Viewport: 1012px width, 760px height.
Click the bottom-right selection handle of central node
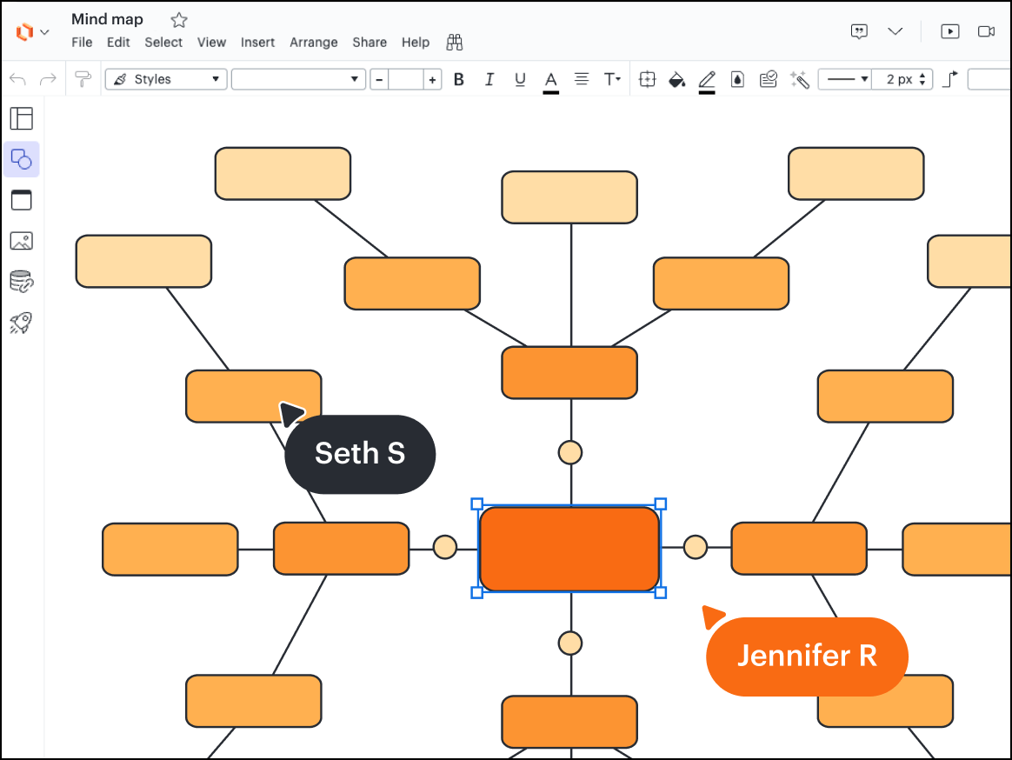point(660,593)
